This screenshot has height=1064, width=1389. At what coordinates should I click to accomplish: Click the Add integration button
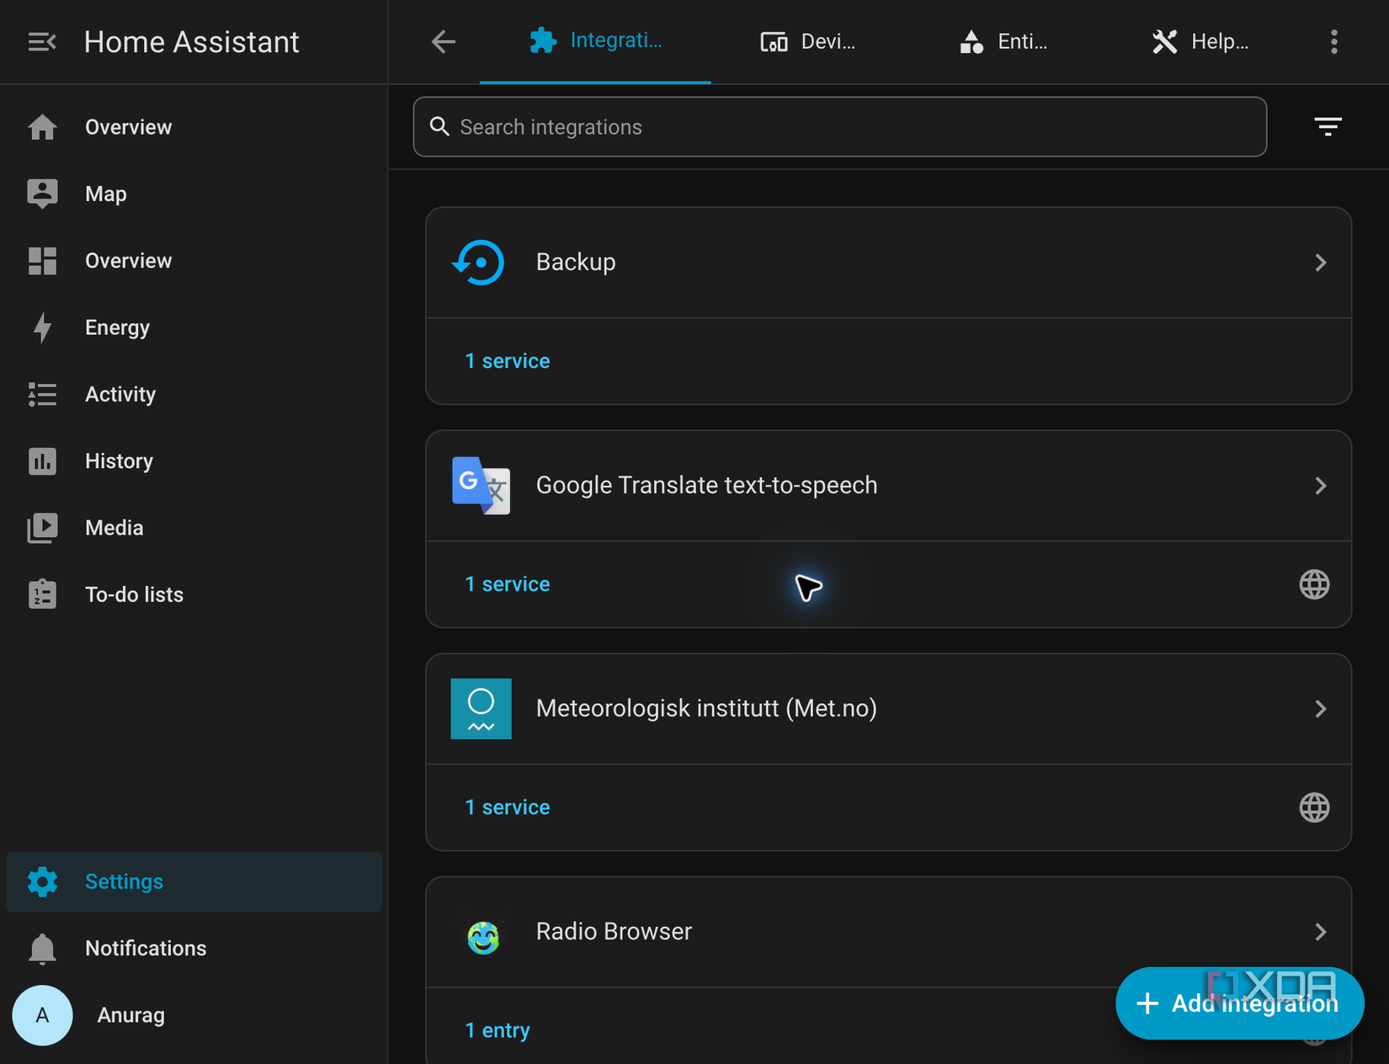click(x=1239, y=1003)
